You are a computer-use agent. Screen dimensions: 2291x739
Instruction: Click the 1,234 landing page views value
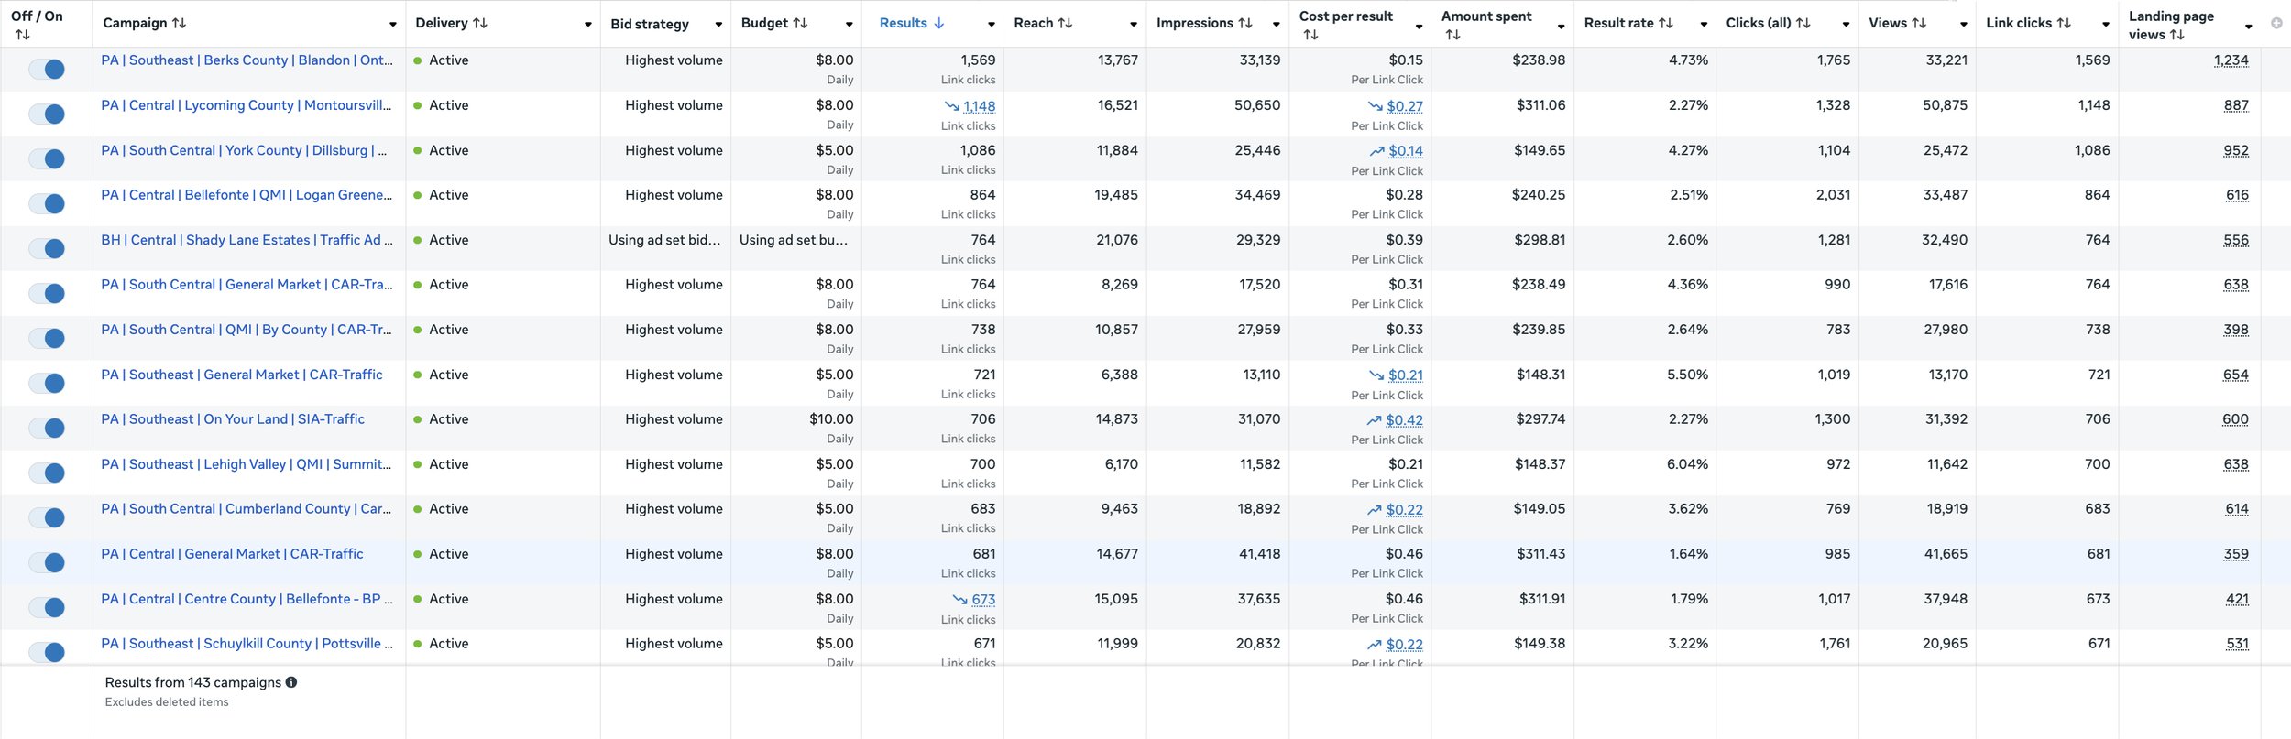[x=2231, y=60]
